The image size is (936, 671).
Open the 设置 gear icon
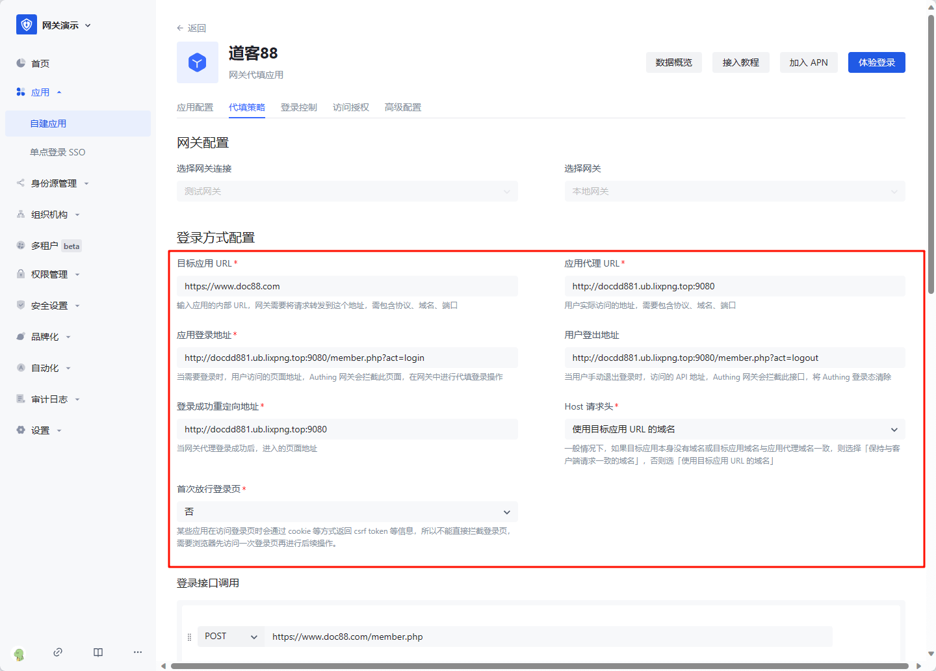pyautogui.click(x=20, y=430)
